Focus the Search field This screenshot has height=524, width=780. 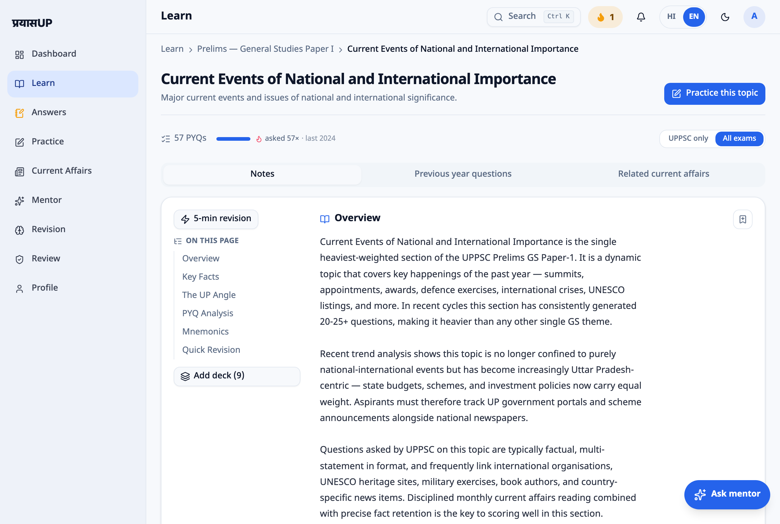(534, 17)
